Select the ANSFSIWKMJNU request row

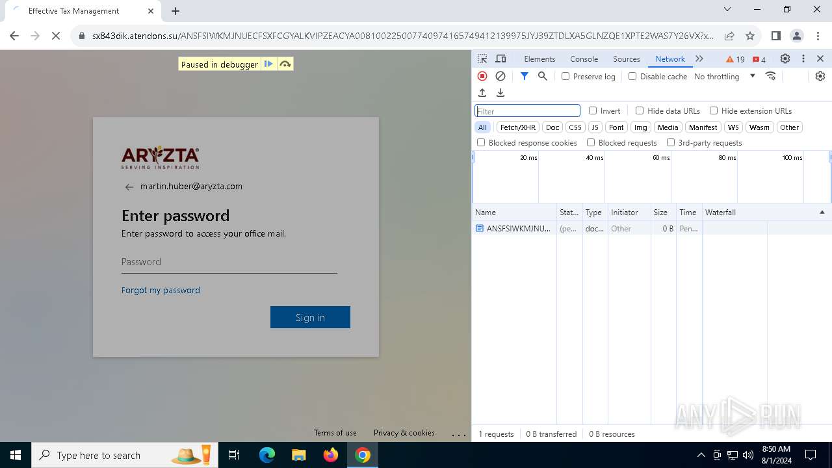[x=651, y=228]
